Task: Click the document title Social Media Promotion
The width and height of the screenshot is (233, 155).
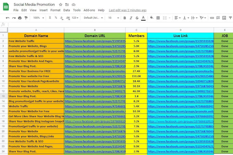Action: 34,4
